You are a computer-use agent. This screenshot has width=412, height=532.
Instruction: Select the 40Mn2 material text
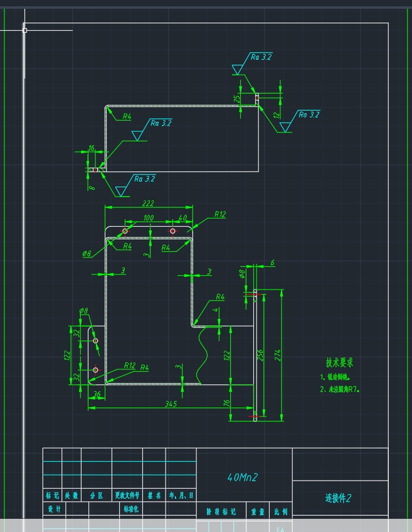coord(242,477)
